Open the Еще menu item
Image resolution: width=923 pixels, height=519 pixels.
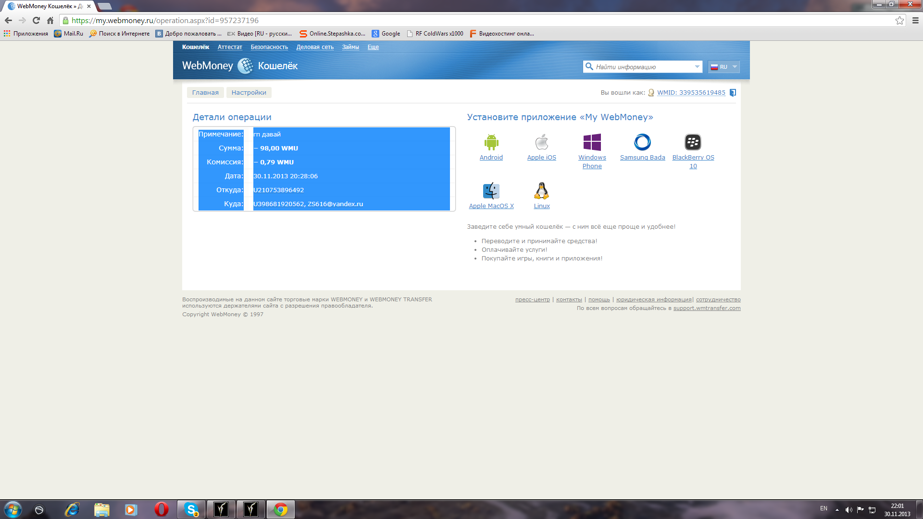click(x=373, y=47)
